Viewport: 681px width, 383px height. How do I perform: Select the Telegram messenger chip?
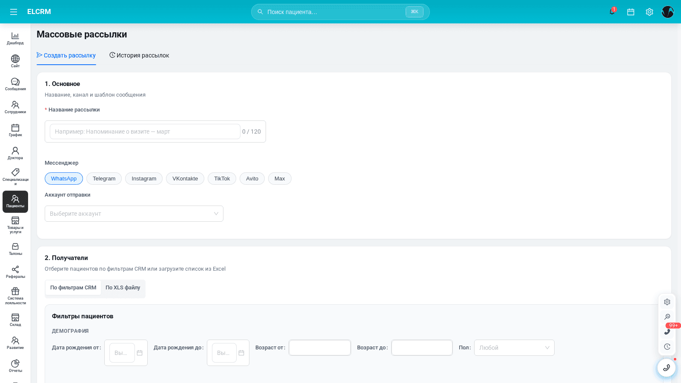pyautogui.click(x=104, y=179)
